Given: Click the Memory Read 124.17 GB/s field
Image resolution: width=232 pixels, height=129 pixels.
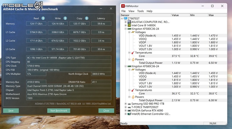Looking at the screenshot, I should 36,24.
